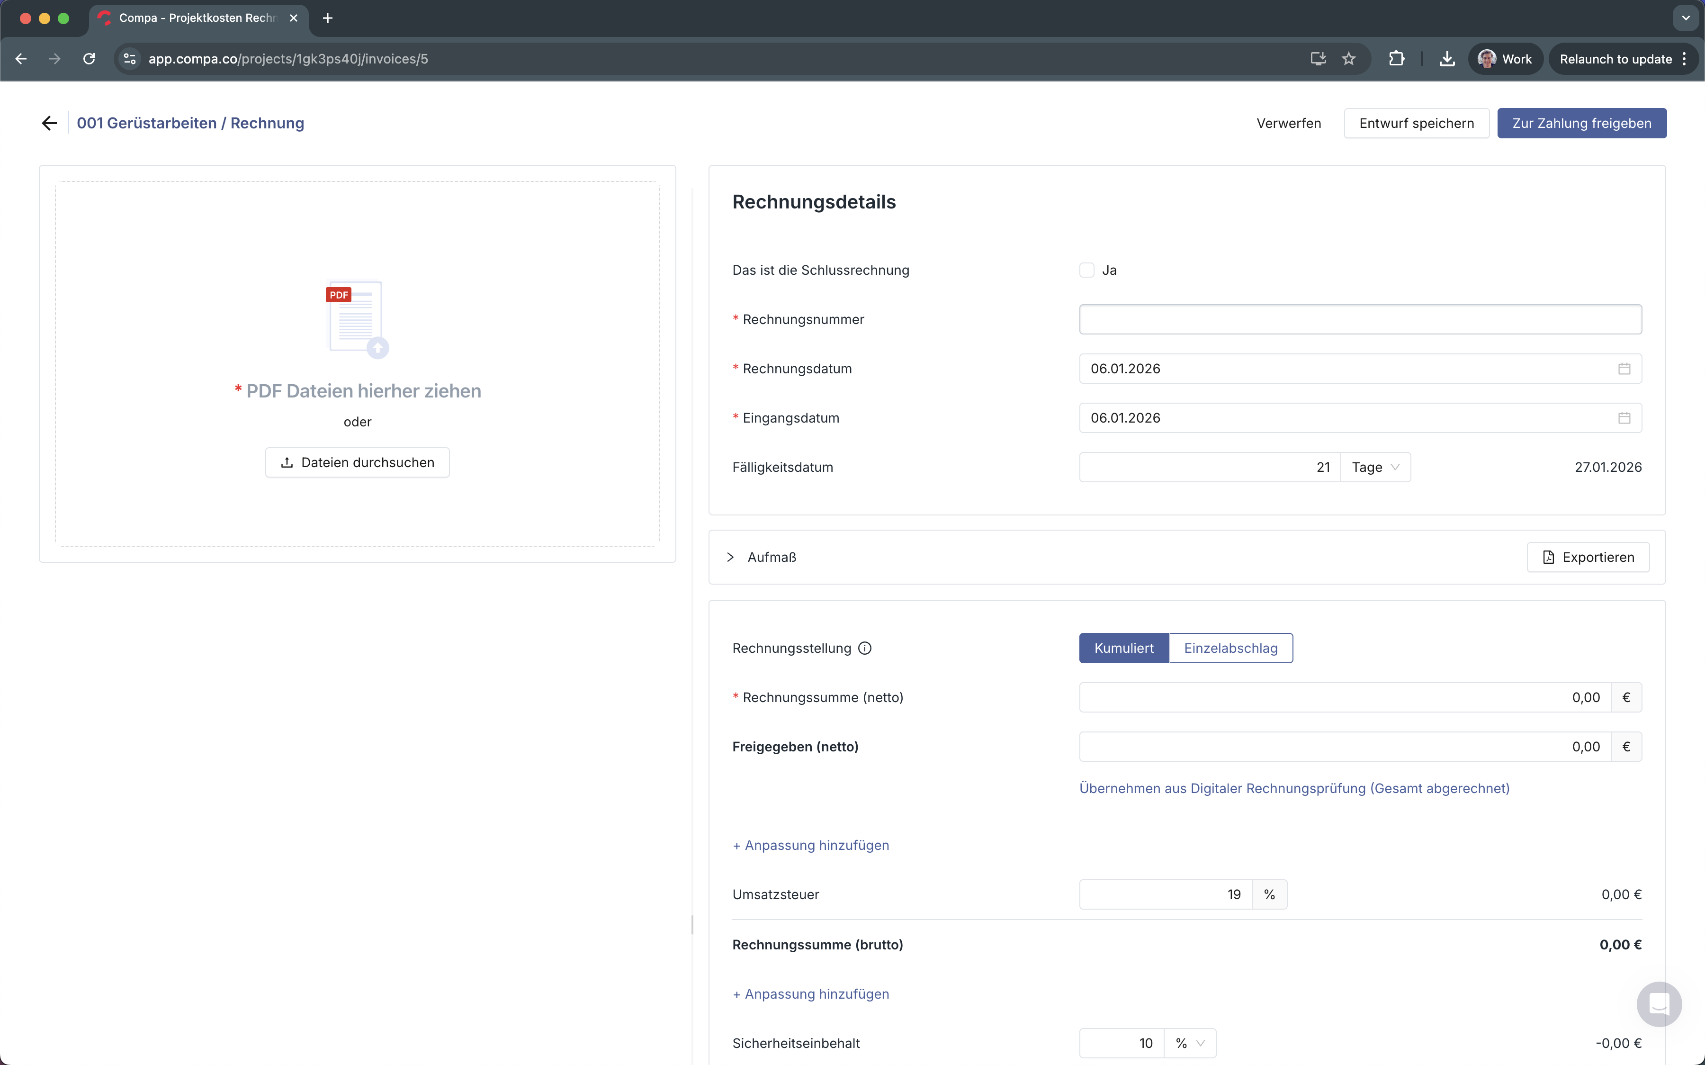Image resolution: width=1705 pixels, height=1065 pixels.
Task: Open calendar icon in Rechnungsdatum field
Action: (x=1624, y=369)
